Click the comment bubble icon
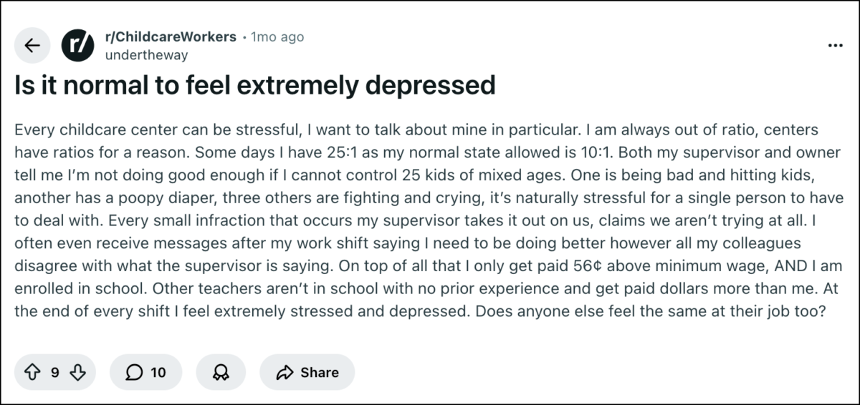The width and height of the screenshot is (860, 405). 133,372
